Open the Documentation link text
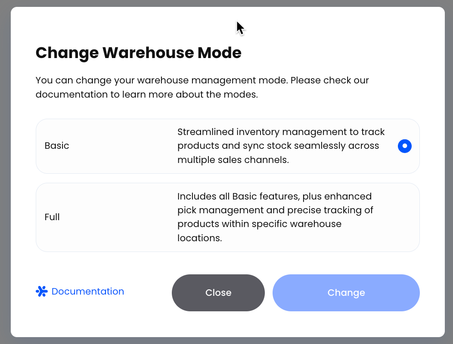453x344 pixels. [x=87, y=291]
